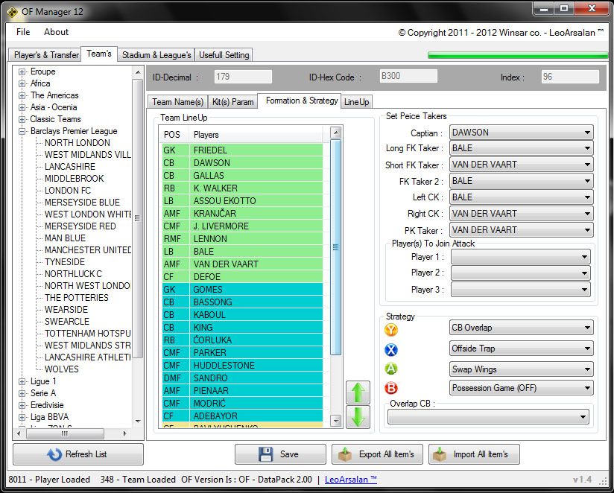Click the green A strategy button icon
Viewport: 614px width, 493px height.
pyautogui.click(x=391, y=369)
